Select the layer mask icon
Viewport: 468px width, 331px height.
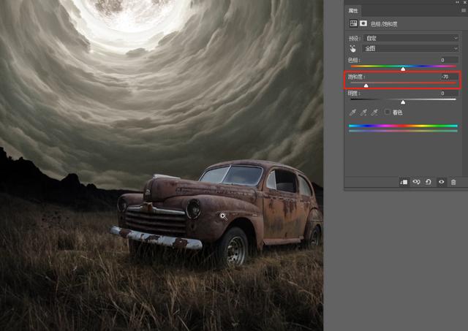363,23
